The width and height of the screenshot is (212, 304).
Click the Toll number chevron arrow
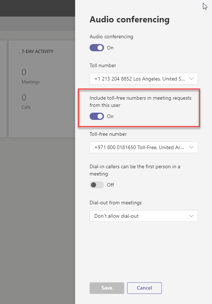click(x=191, y=79)
